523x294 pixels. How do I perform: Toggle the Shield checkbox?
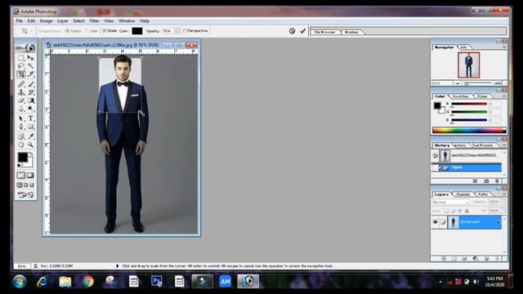(x=105, y=31)
